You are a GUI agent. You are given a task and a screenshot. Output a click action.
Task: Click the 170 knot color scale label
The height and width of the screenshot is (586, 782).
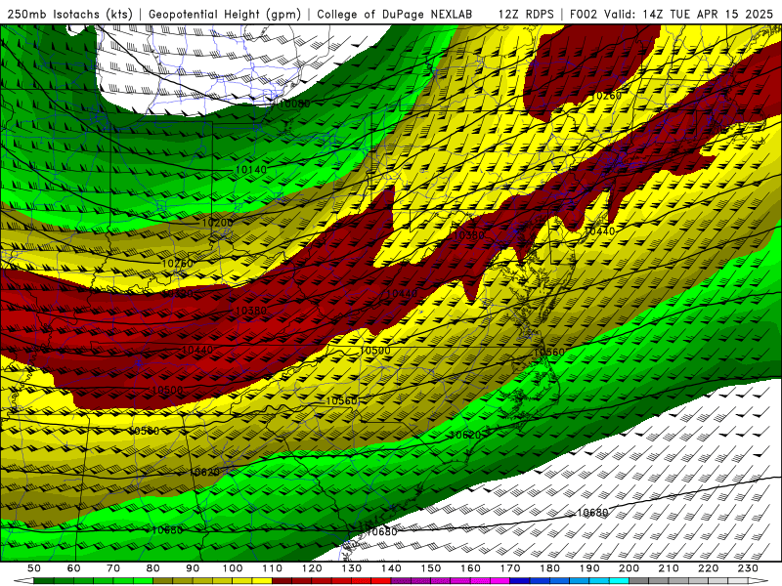(x=510, y=568)
